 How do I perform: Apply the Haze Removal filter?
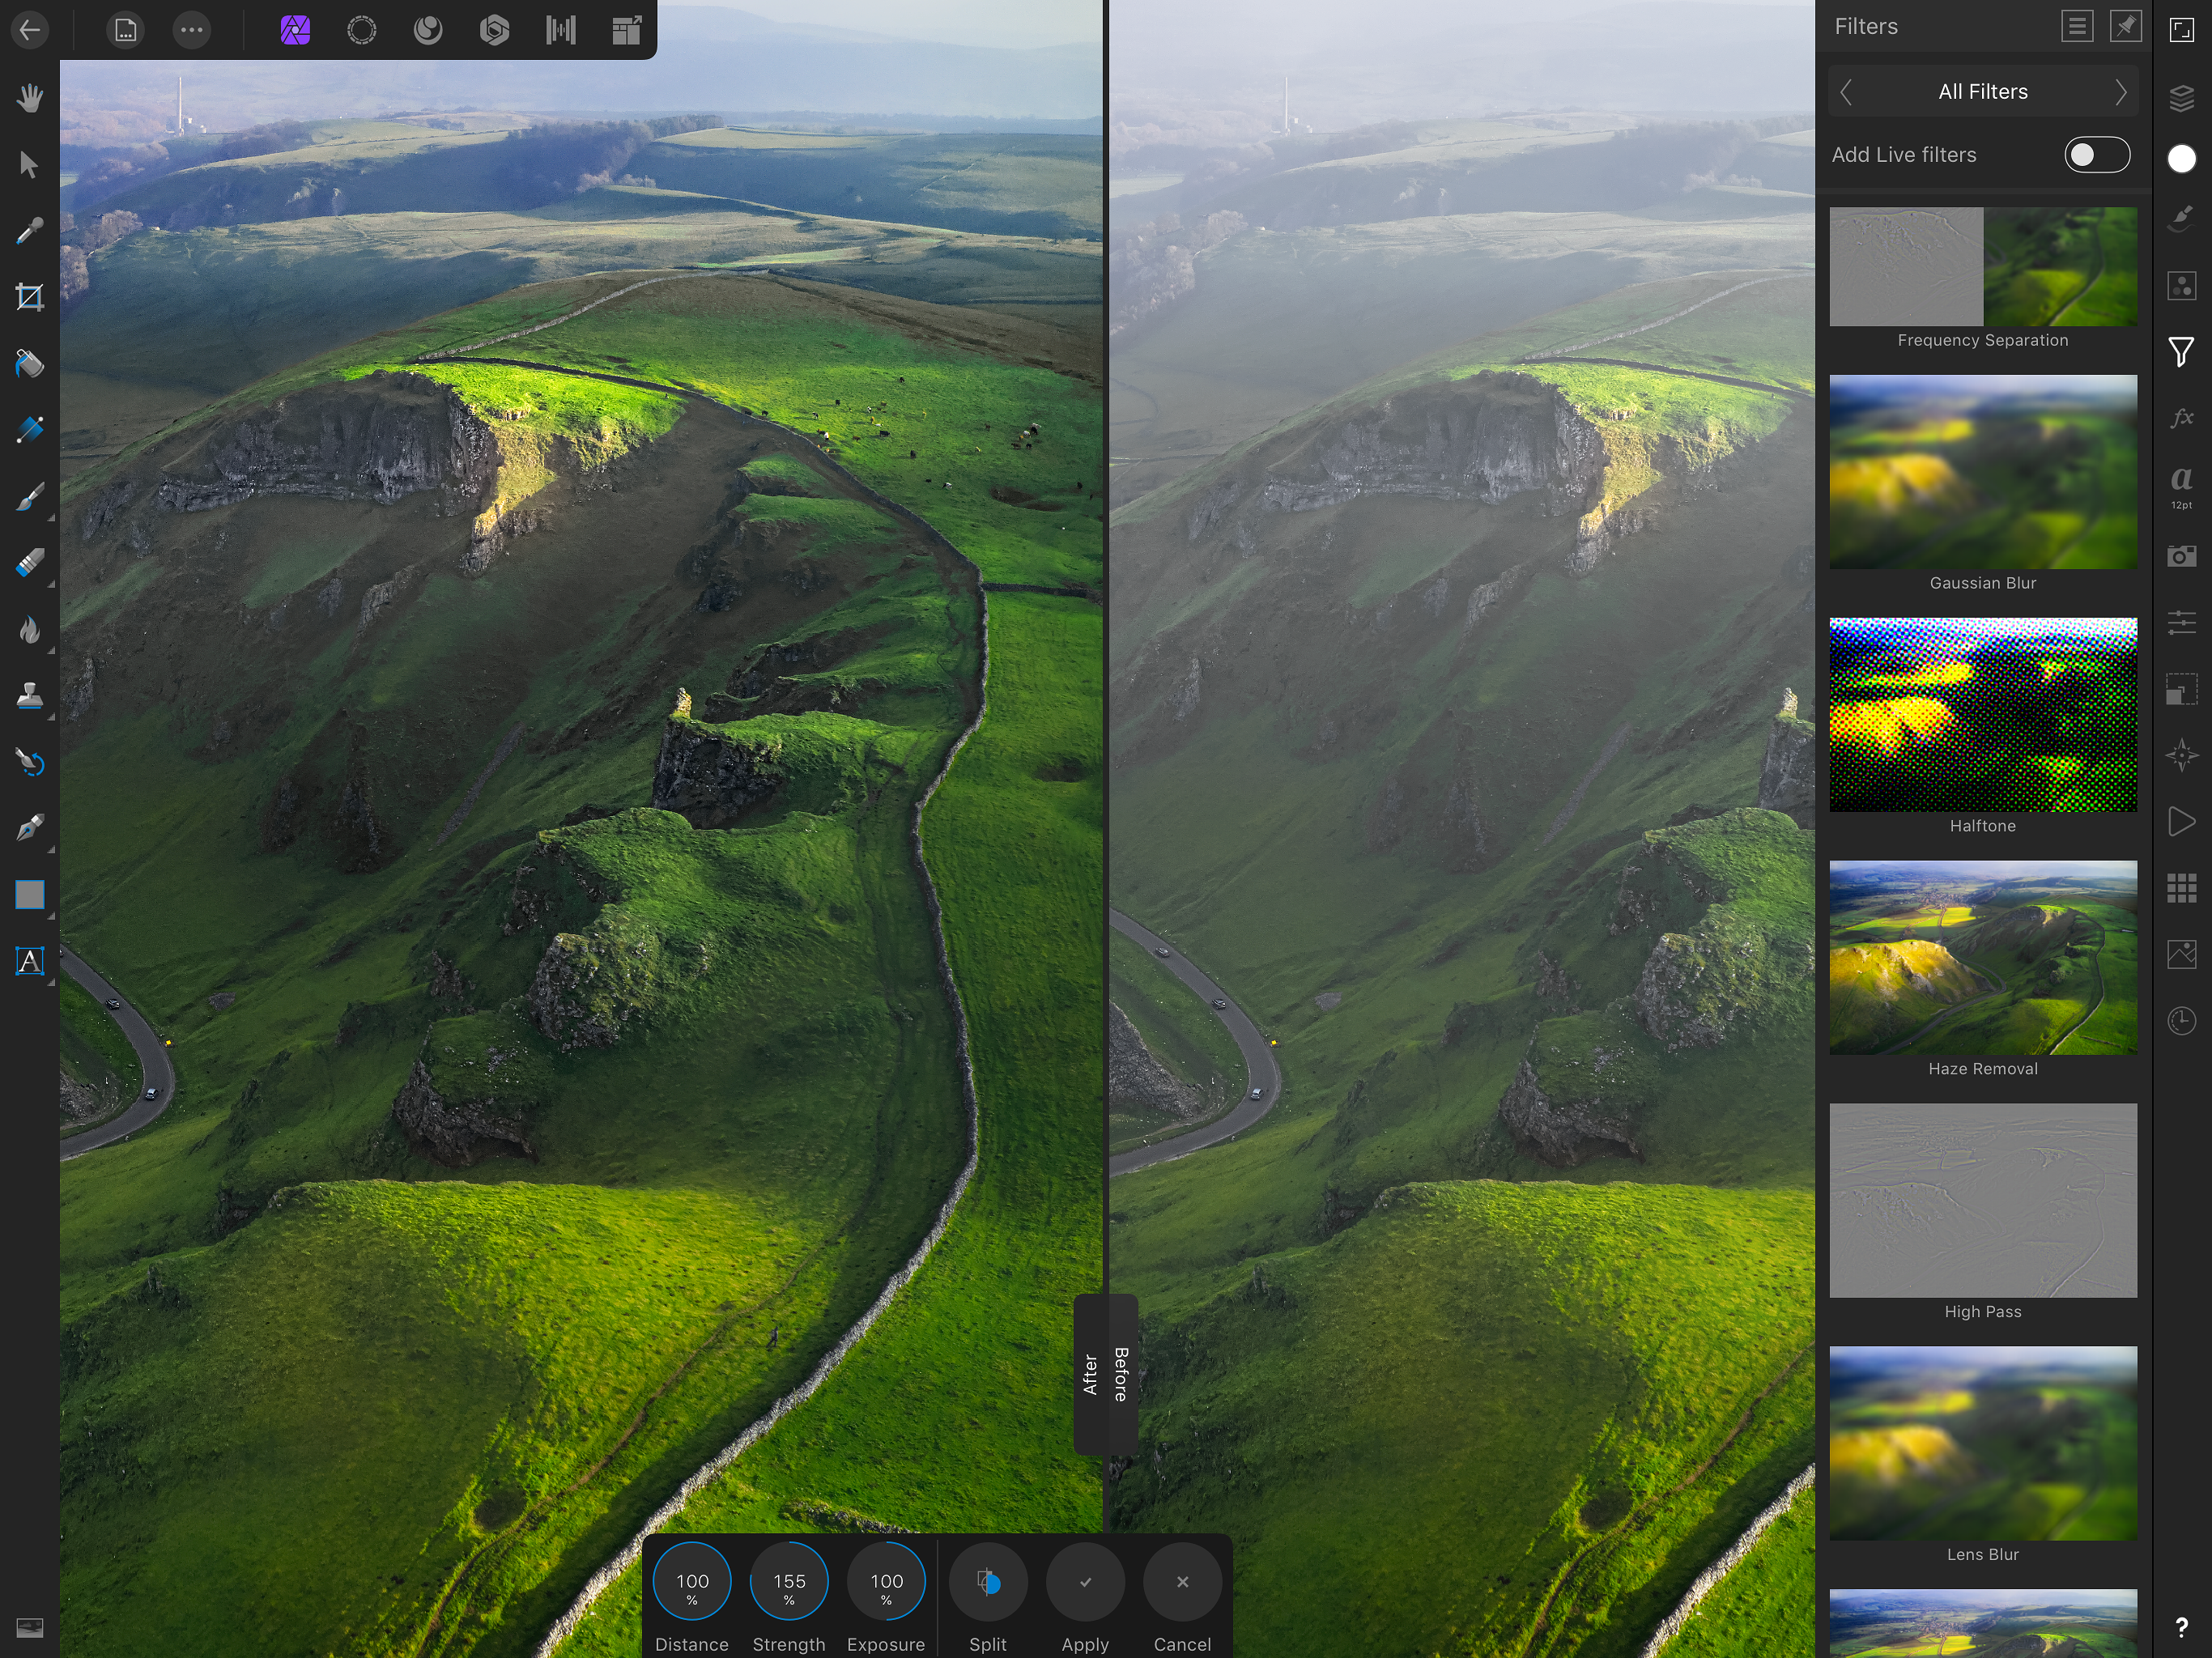click(x=1084, y=1582)
